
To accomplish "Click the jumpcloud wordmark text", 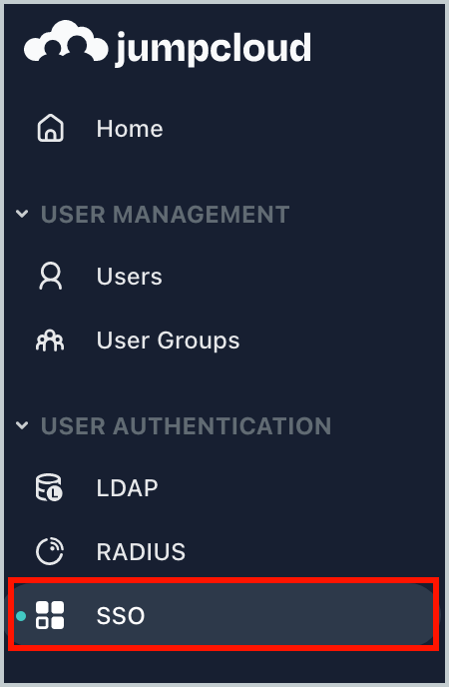I will [x=214, y=48].
